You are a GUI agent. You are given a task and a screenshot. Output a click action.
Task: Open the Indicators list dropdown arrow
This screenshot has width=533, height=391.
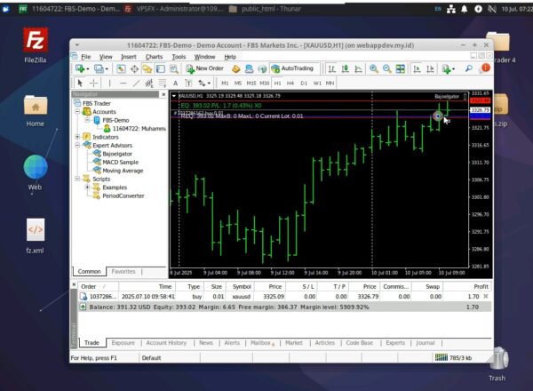pos(453,69)
